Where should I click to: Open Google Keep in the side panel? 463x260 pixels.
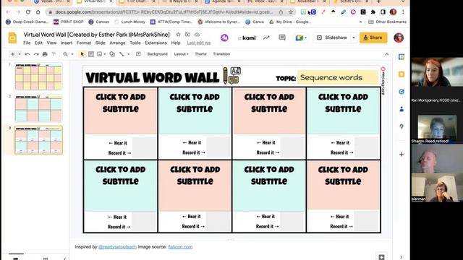[402, 74]
